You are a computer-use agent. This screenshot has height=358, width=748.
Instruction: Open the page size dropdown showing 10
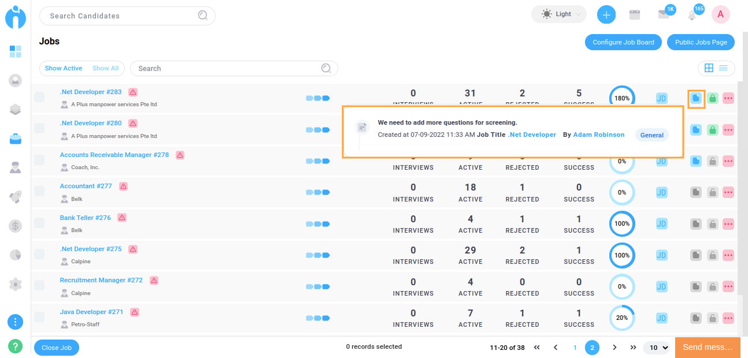pyautogui.click(x=658, y=348)
